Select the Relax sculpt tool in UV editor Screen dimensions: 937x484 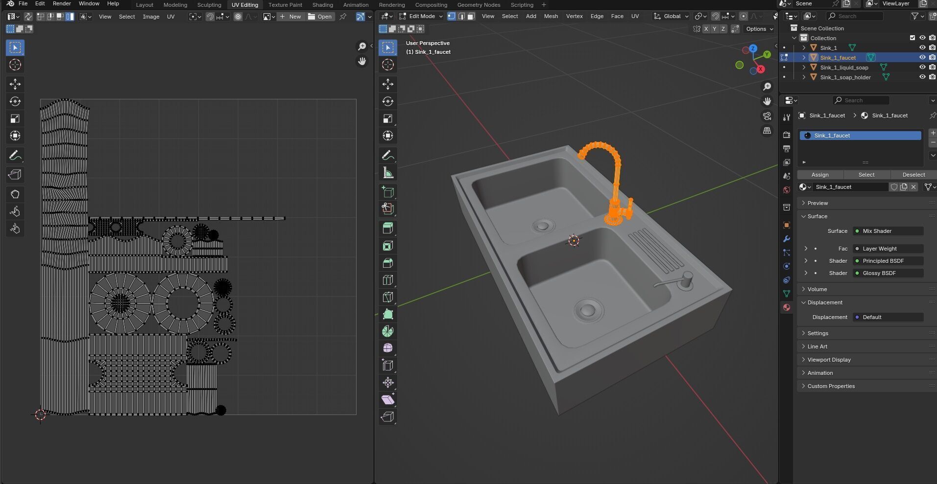coord(15,211)
